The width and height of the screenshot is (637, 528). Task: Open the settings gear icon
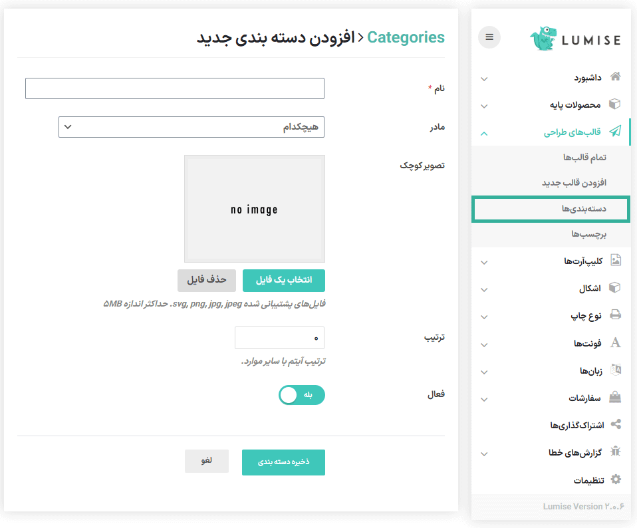click(x=616, y=479)
